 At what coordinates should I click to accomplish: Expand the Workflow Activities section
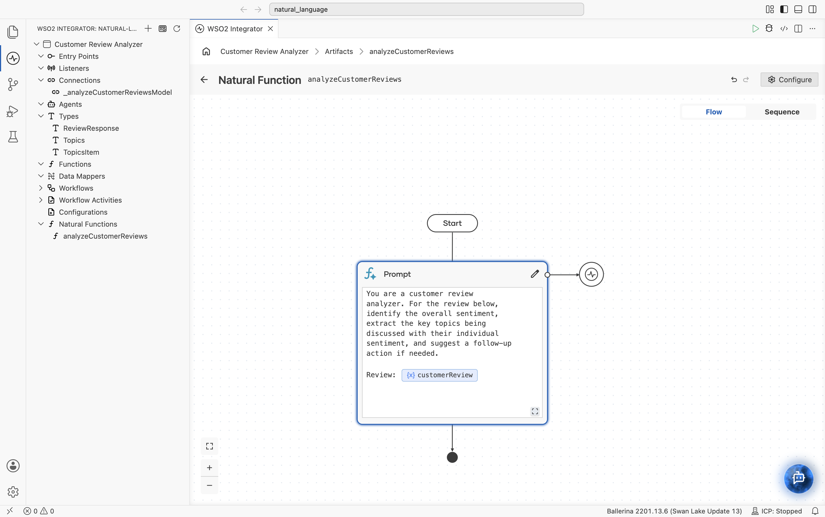(41, 200)
